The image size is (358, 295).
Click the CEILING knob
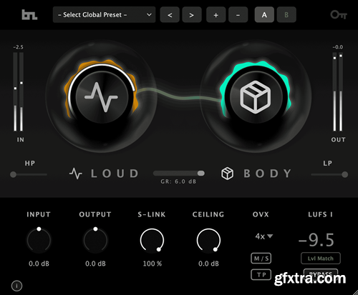point(208,240)
